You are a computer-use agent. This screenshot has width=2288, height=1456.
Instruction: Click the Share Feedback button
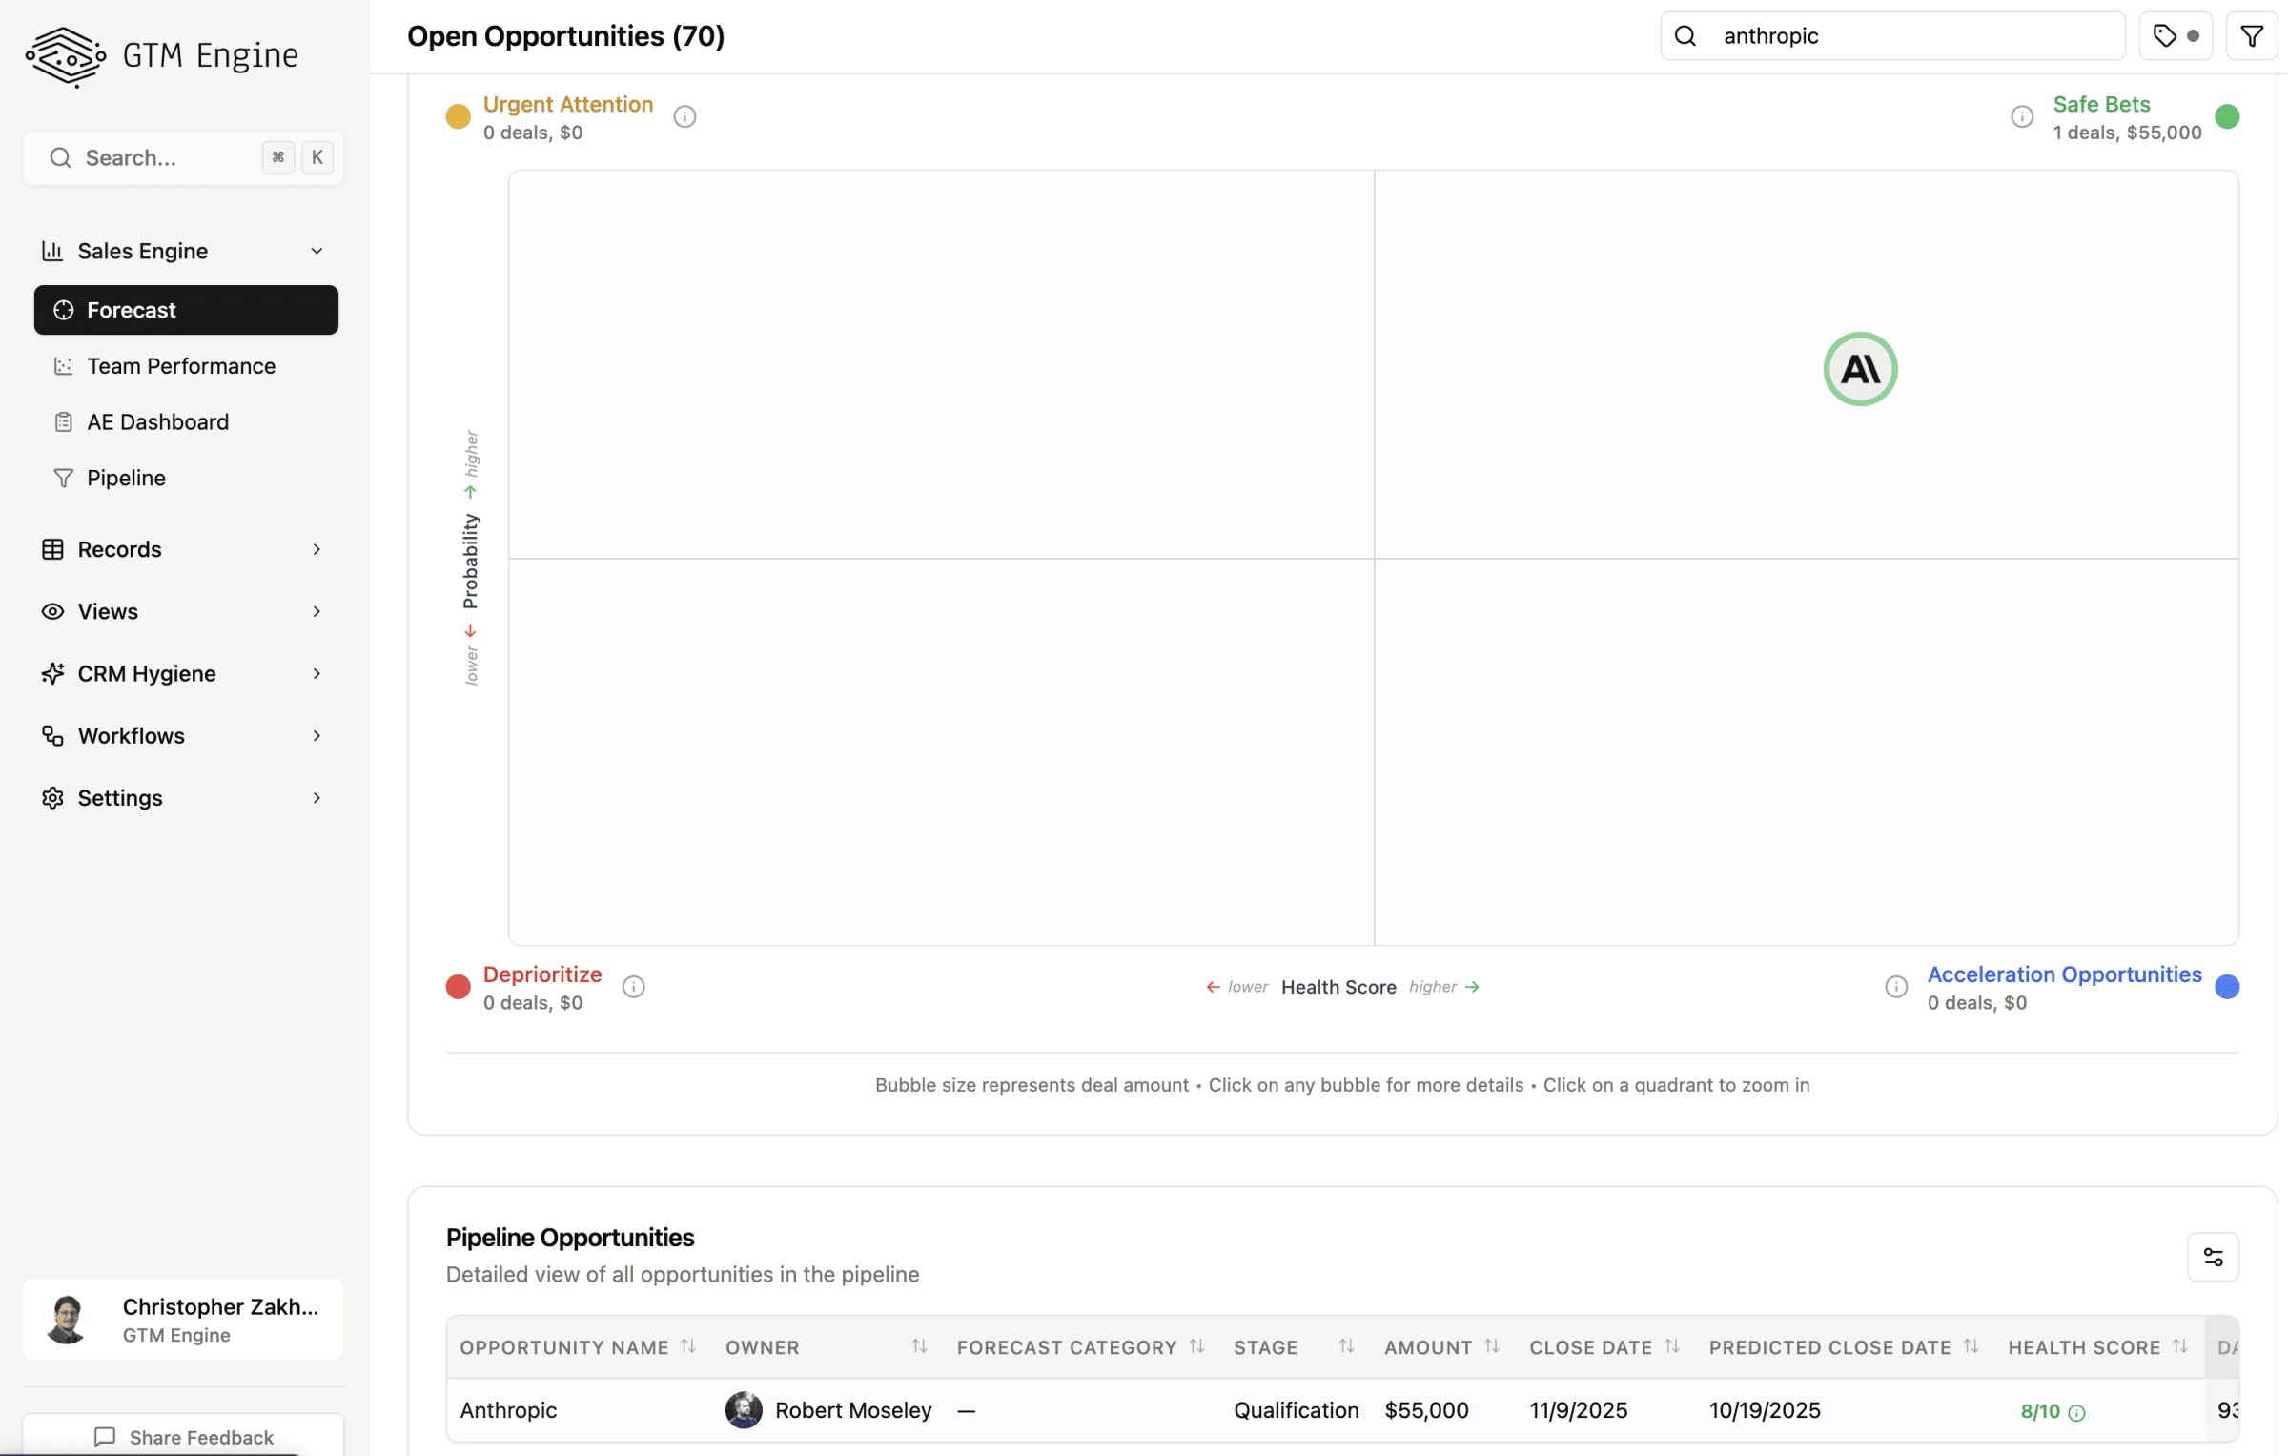pos(183,1436)
